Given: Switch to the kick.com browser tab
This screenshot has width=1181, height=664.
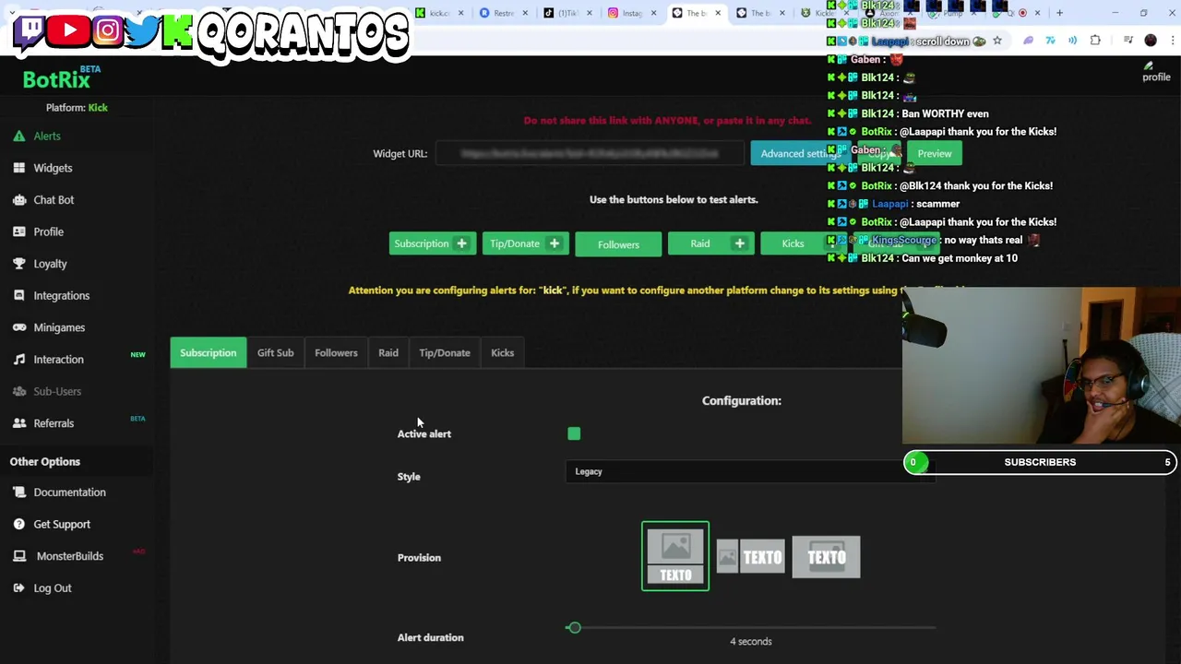Looking at the screenshot, I should coord(439,13).
